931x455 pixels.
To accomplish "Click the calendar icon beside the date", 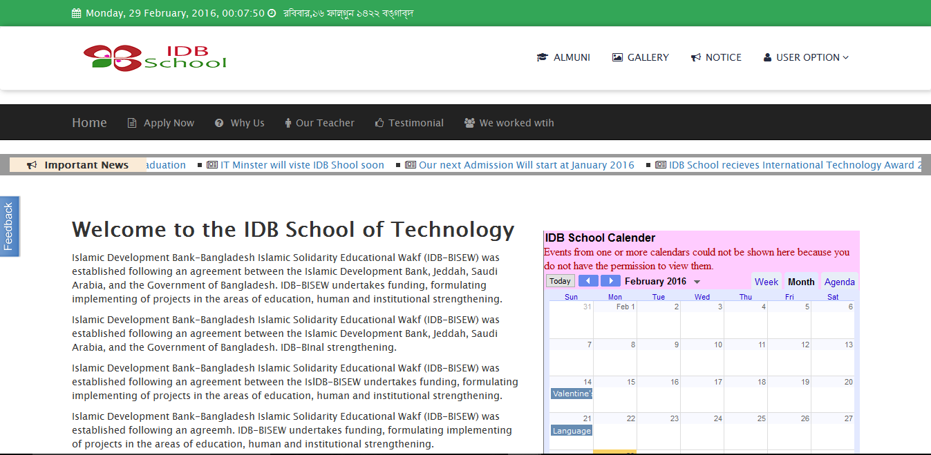I will tap(77, 13).
